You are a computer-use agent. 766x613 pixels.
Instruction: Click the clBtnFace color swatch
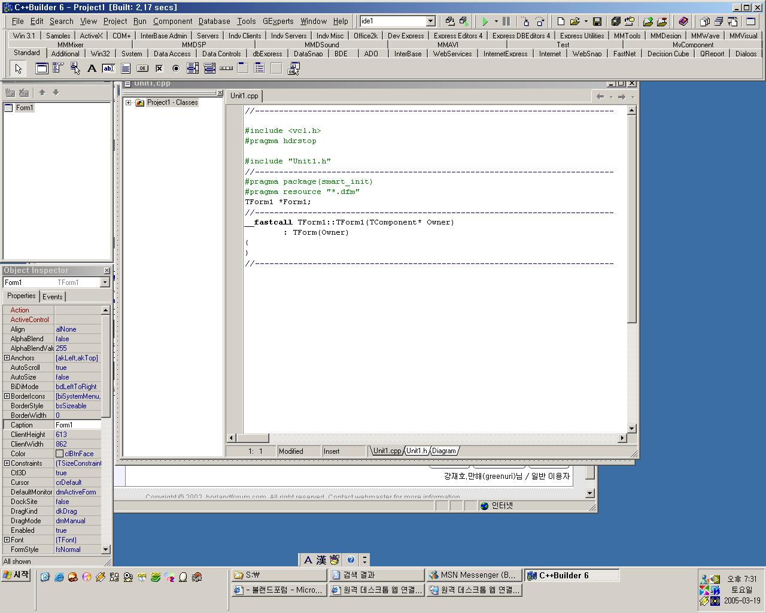(x=59, y=454)
